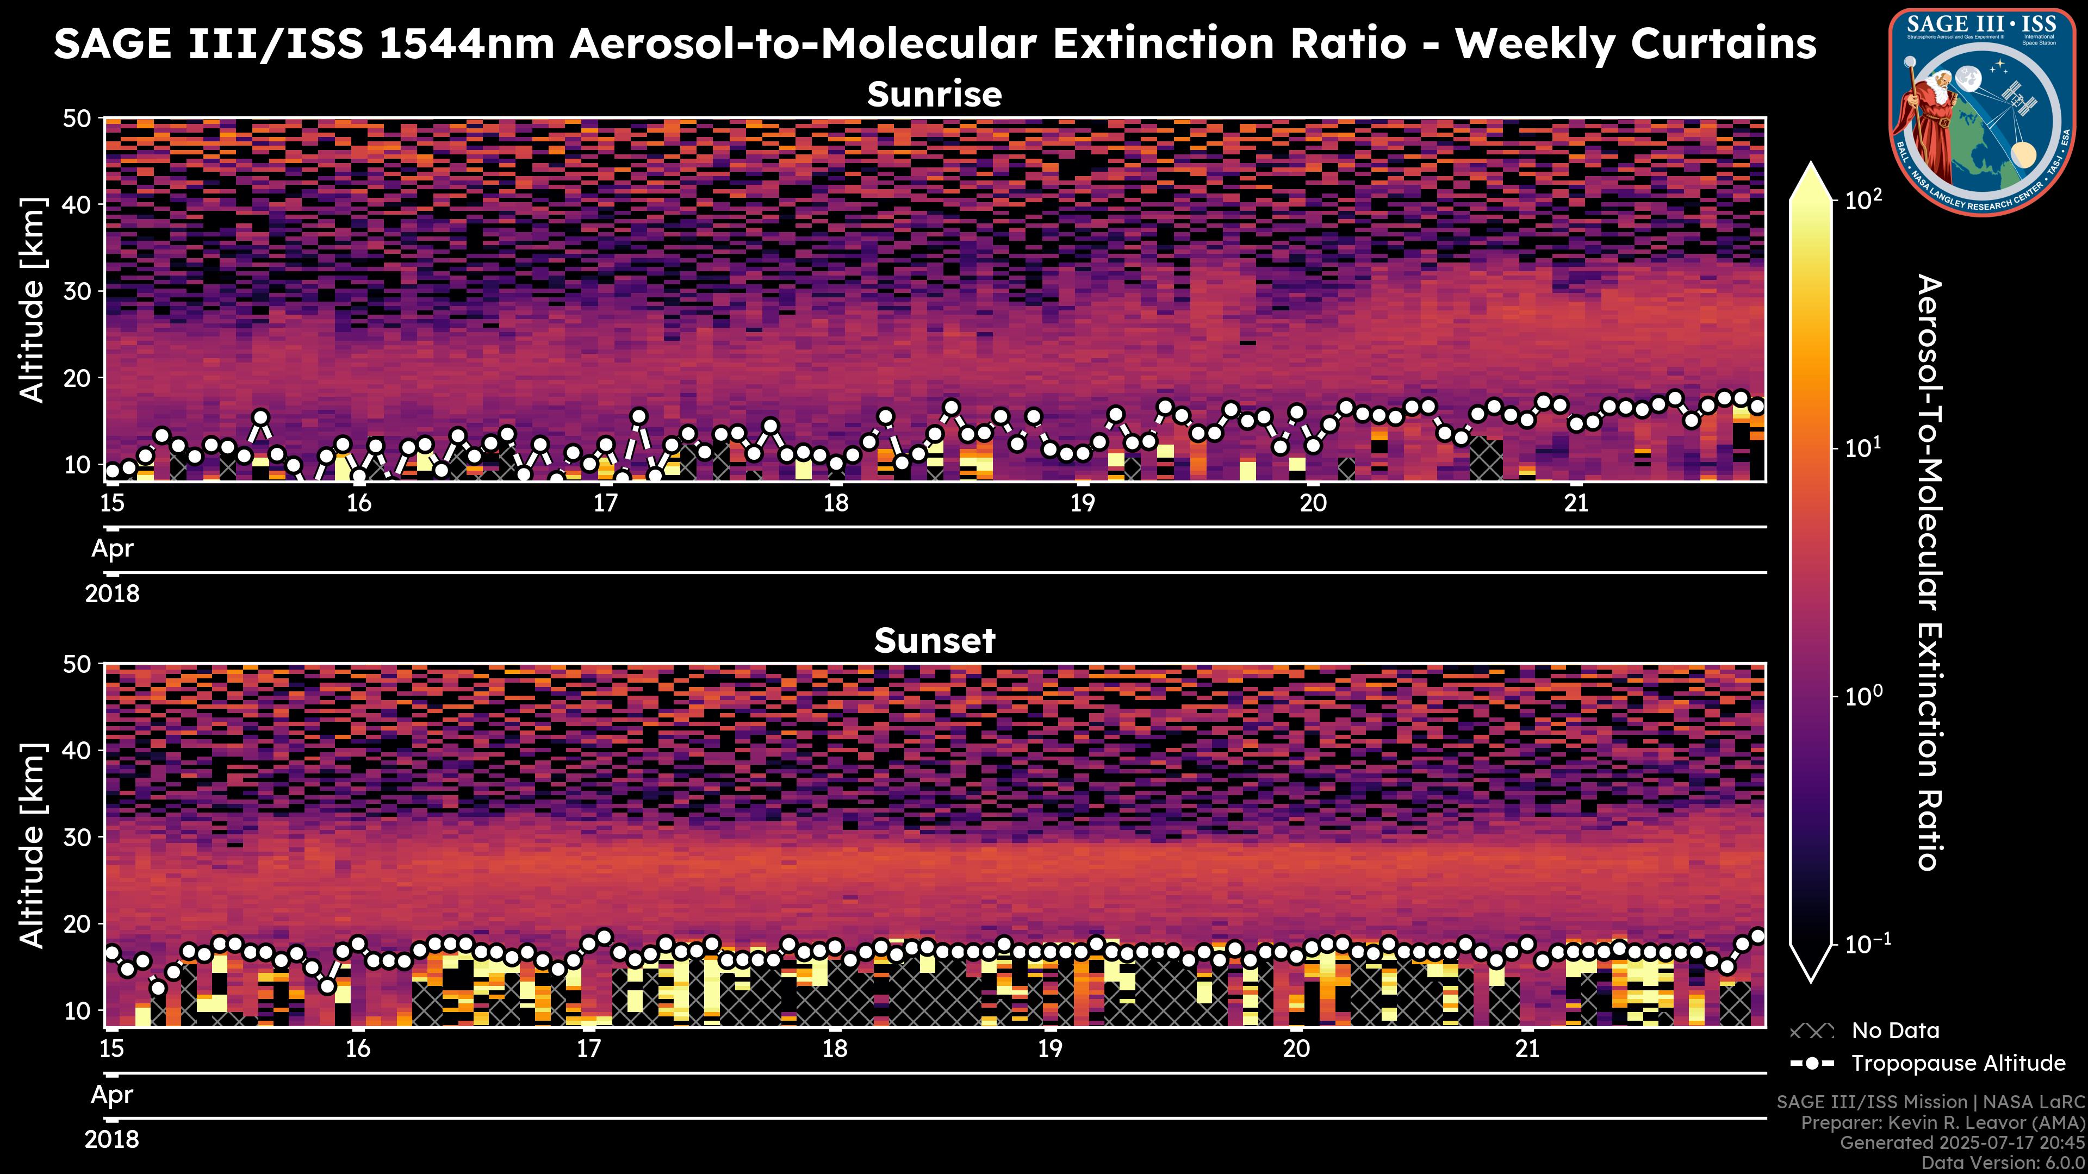Image resolution: width=2088 pixels, height=1174 pixels.
Task: Click the colorbar top arrow tip
Action: tap(1812, 165)
